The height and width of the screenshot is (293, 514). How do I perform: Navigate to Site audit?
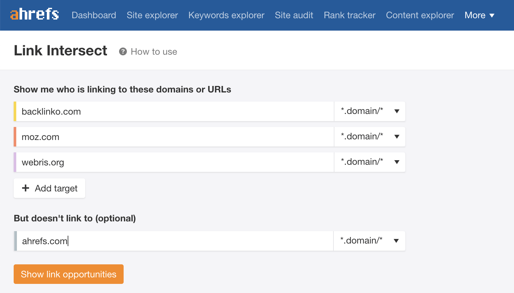click(294, 15)
